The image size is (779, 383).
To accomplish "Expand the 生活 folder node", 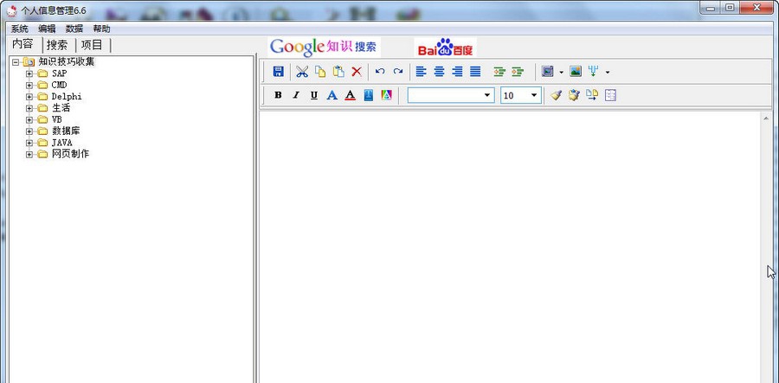I will pos(29,108).
